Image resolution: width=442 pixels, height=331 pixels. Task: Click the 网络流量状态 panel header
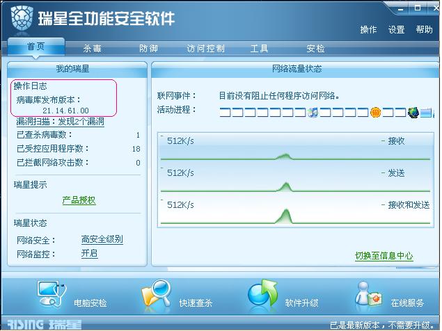pos(295,69)
